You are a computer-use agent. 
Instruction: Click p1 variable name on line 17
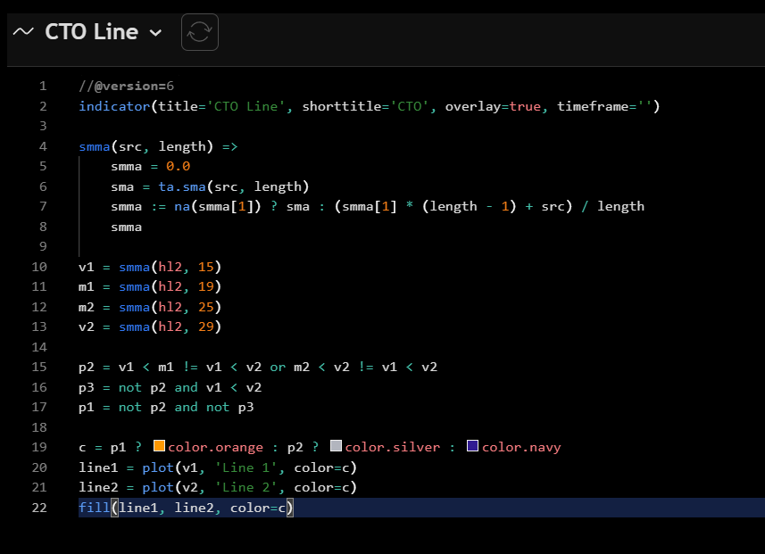pyautogui.click(x=87, y=407)
